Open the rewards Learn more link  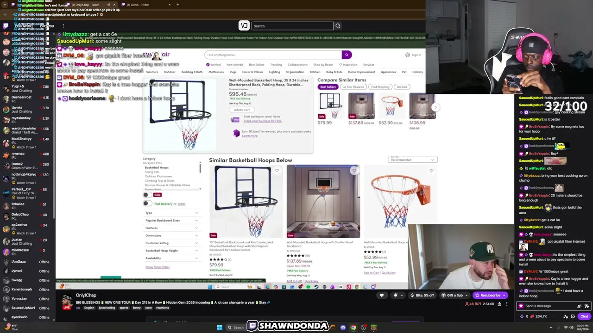(250, 136)
